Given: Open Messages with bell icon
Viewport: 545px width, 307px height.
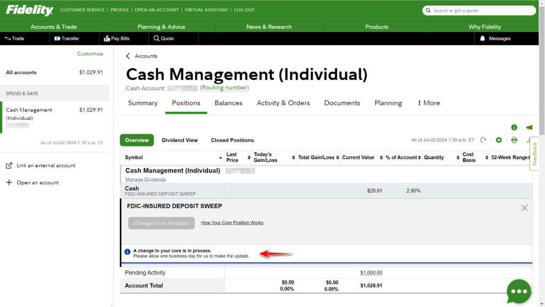Looking at the screenshot, I should pyautogui.click(x=496, y=38).
